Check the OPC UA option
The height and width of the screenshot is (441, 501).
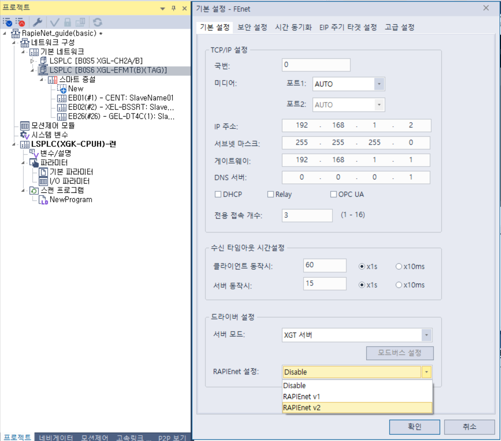[333, 194]
